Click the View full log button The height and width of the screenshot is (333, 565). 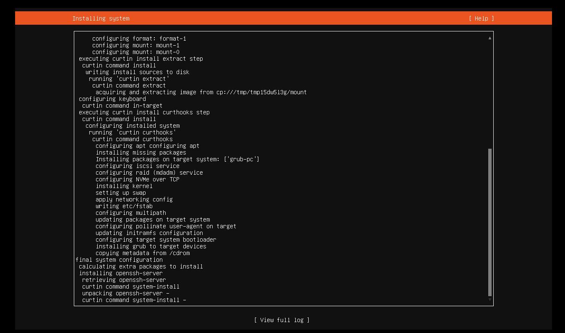281,320
